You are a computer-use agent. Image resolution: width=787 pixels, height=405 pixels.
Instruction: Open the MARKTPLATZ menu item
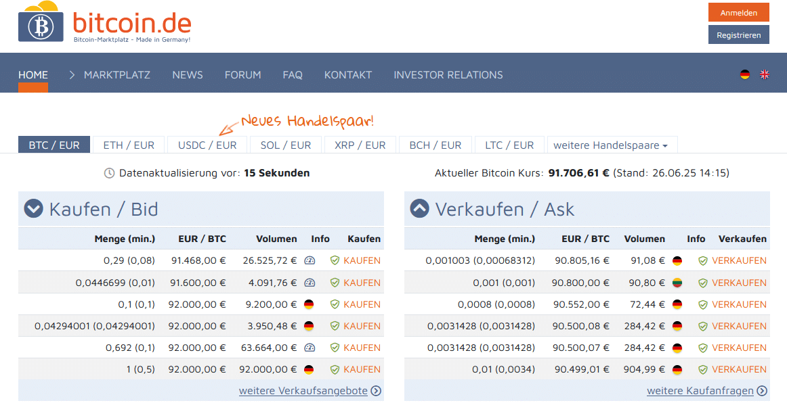click(116, 75)
